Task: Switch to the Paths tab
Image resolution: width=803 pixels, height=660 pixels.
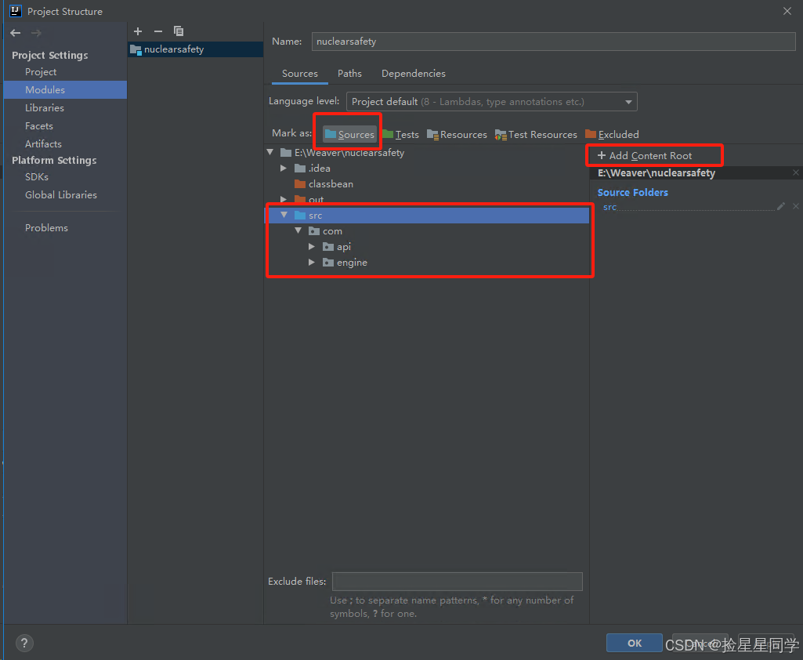Action: tap(349, 73)
